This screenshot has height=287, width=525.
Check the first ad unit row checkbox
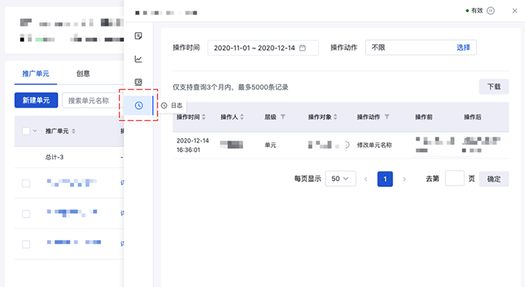pos(26,183)
